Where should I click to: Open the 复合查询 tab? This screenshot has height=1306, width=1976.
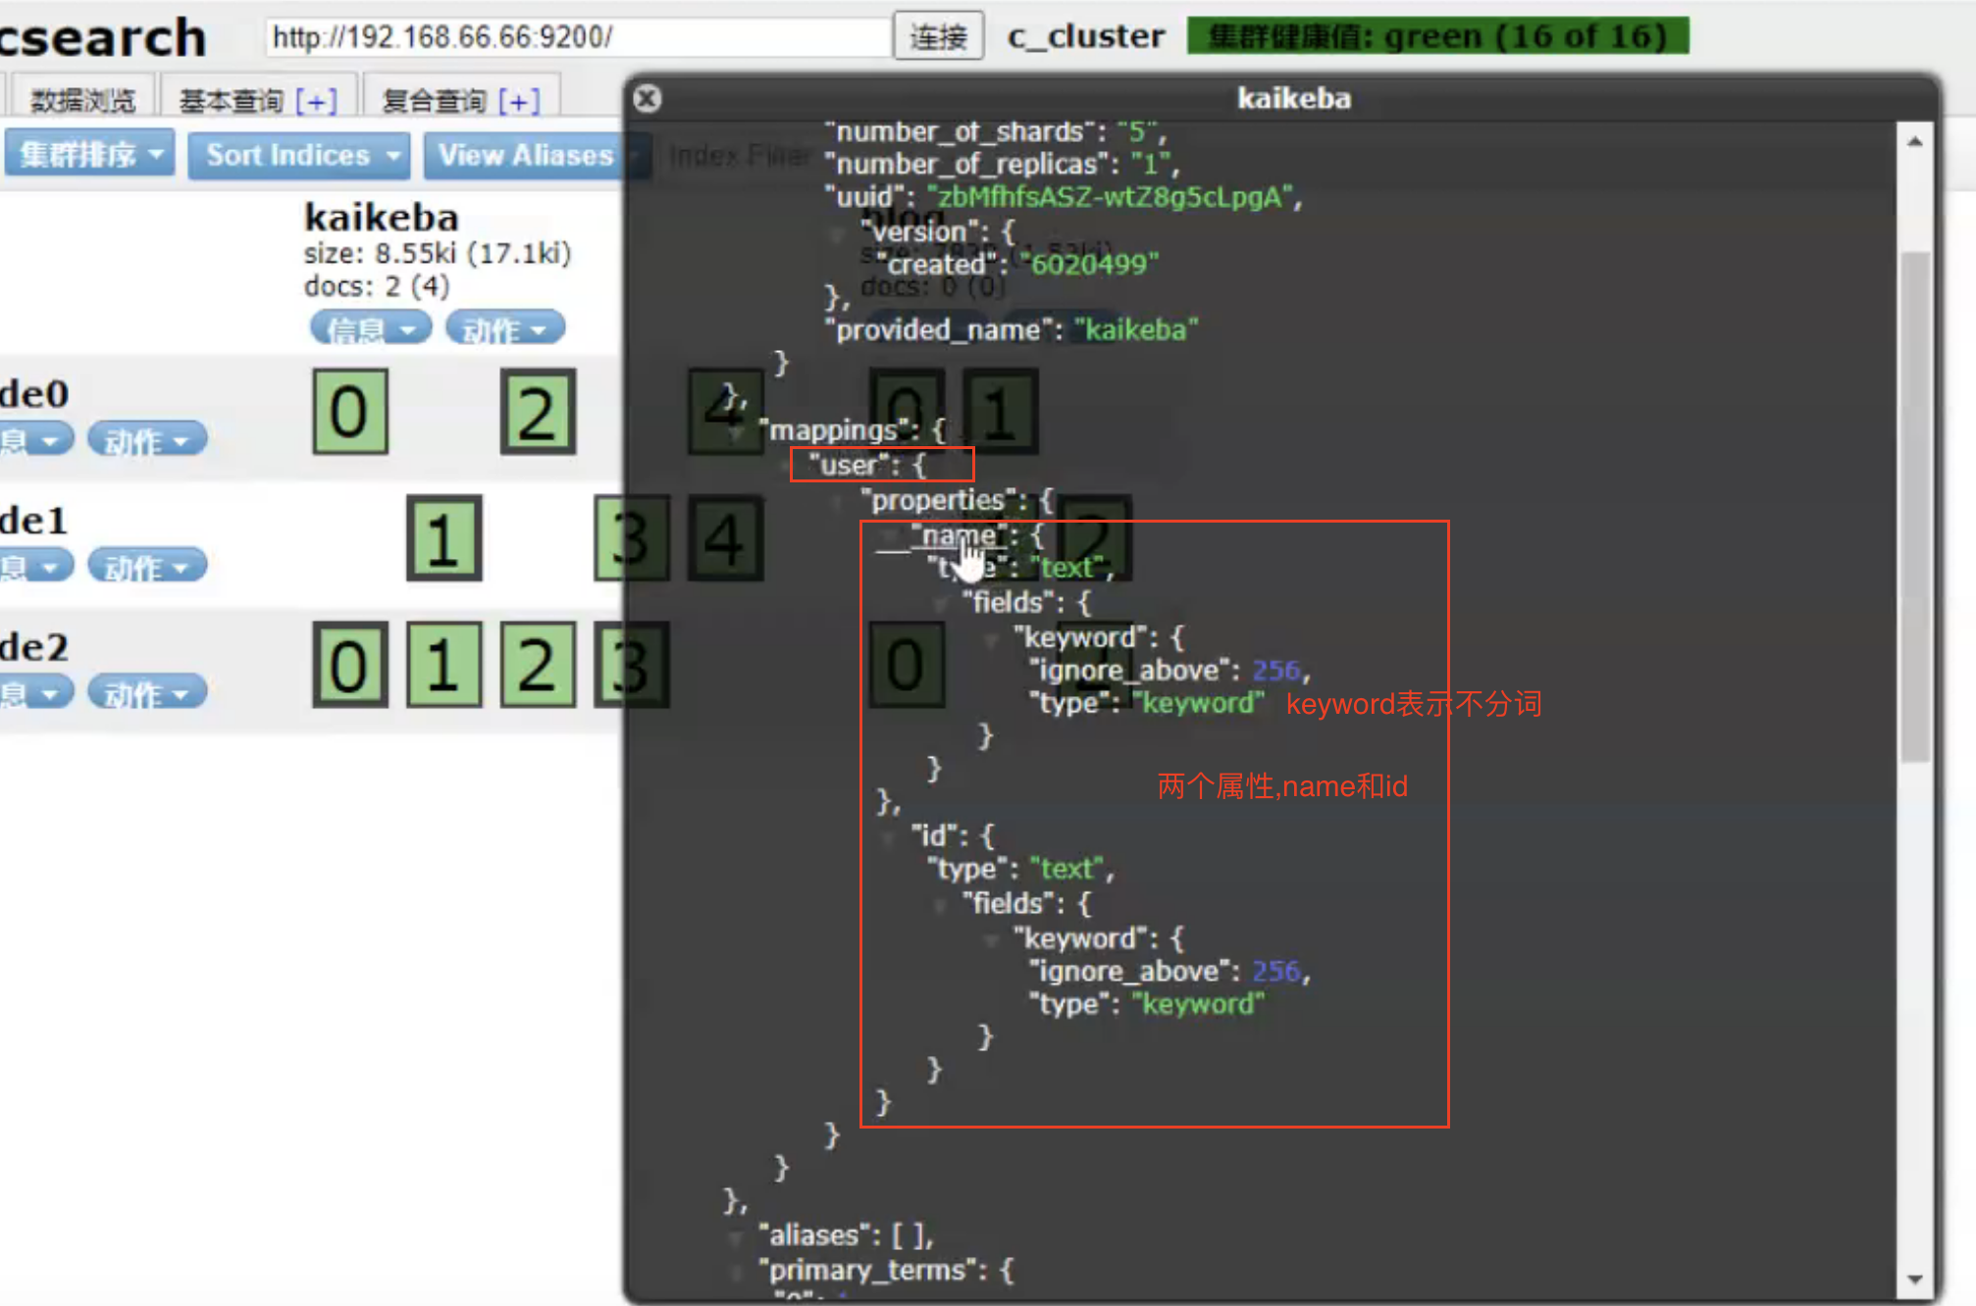click(434, 100)
